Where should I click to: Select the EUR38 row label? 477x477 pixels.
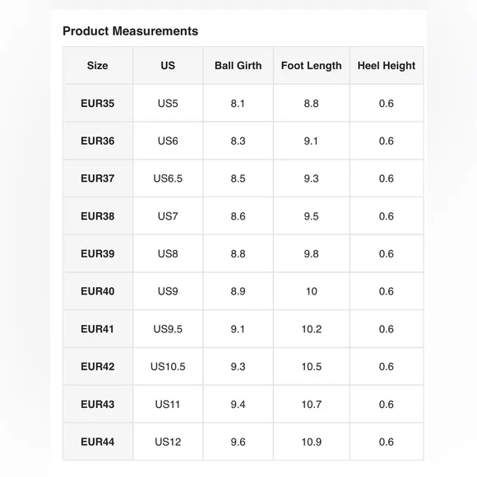pos(98,216)
